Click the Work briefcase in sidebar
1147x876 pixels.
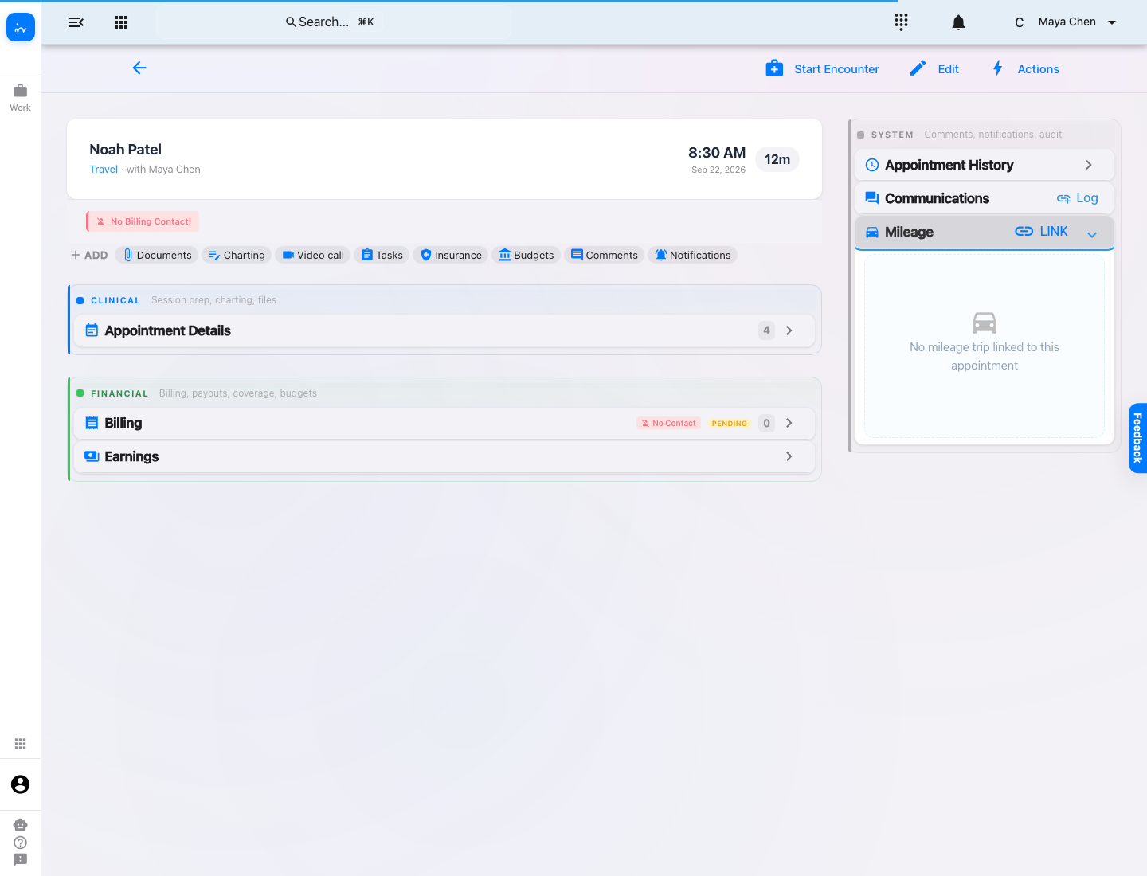21,98
